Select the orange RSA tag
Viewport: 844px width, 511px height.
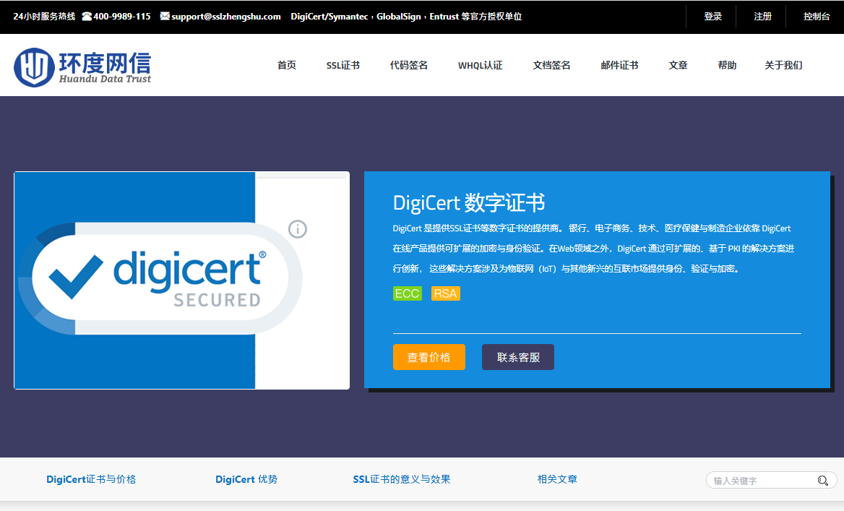pos(446,293)
